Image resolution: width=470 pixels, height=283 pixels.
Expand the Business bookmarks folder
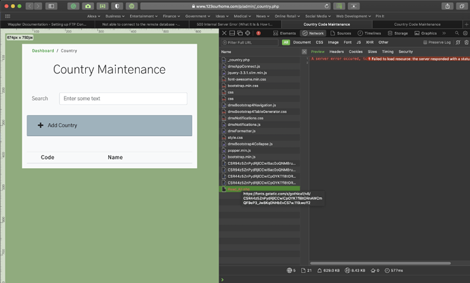[x=115, y=16]
